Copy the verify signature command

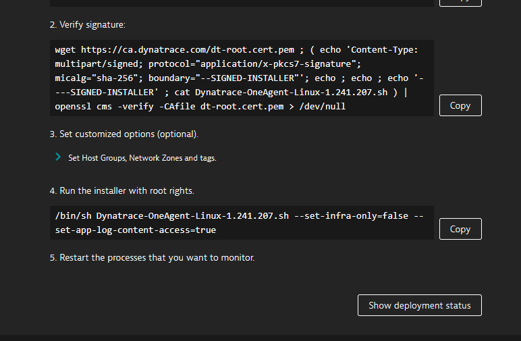460,105
